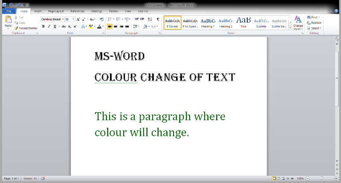This screenshot has height=183, width=341.
Task: Open the font size dropdown
Action: (73, 19)
